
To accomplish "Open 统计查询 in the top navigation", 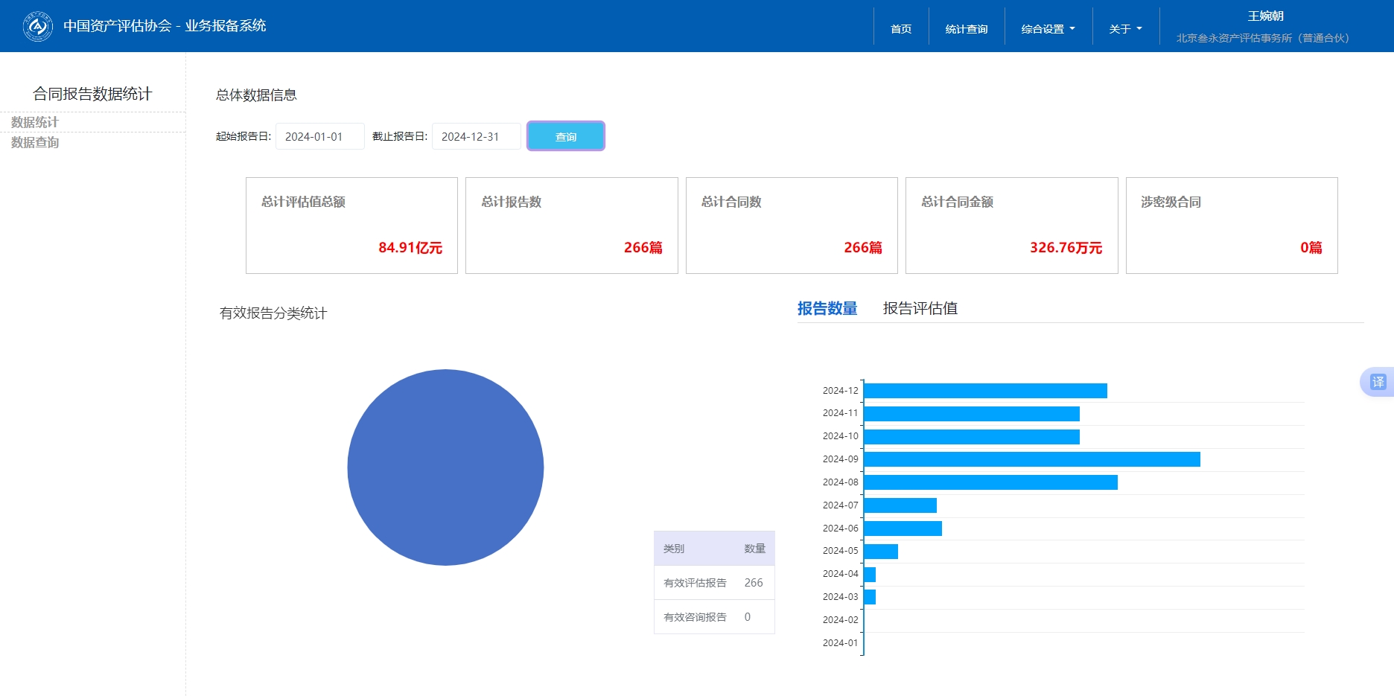I will pos(966,29).
